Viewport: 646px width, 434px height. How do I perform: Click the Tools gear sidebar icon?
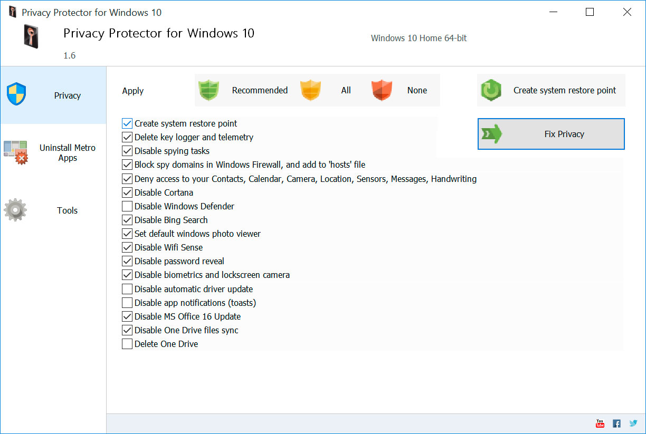(x=15, y=210)
